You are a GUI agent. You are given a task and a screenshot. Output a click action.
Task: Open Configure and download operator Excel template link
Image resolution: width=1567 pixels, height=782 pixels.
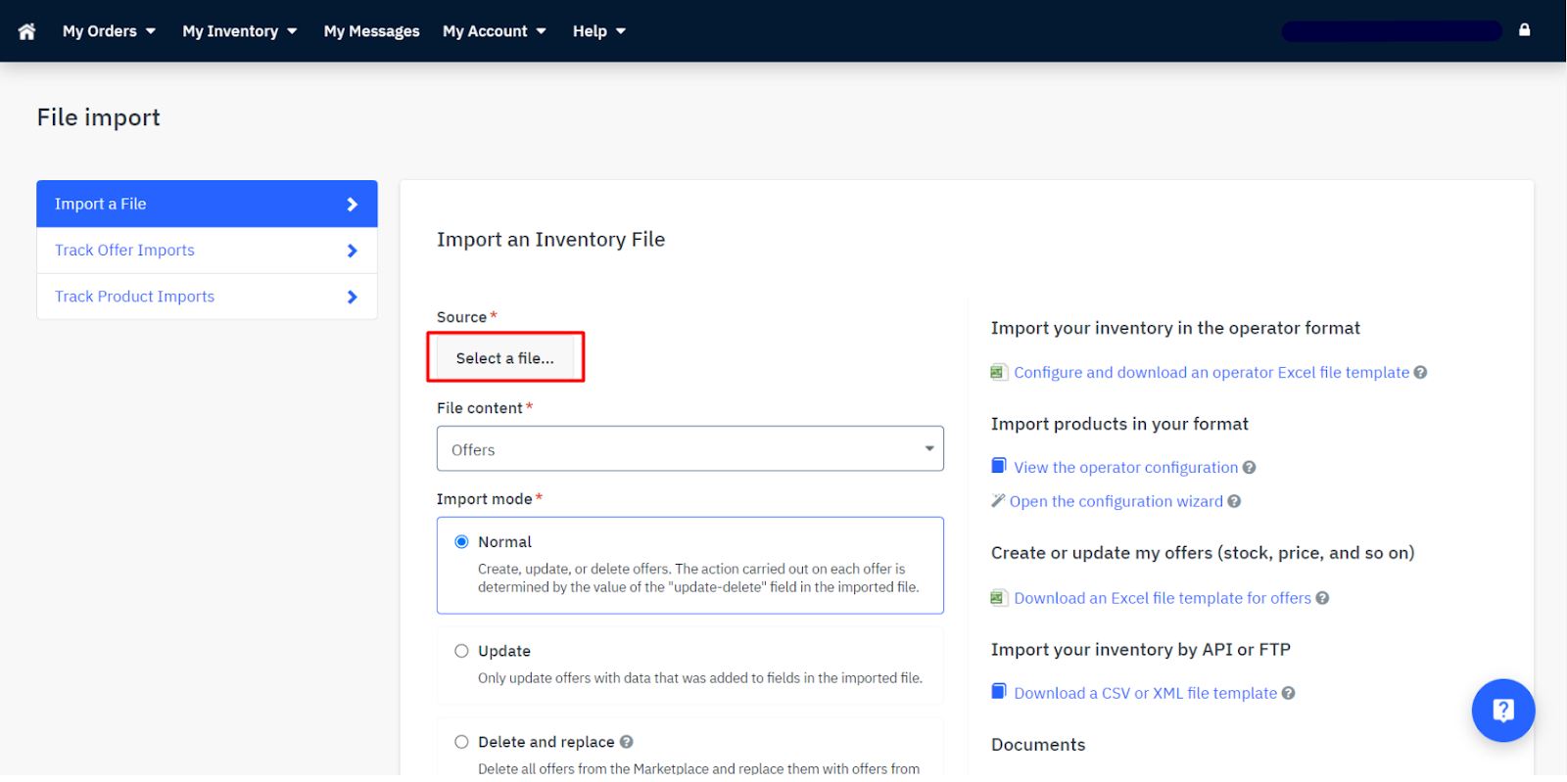pyautogui.click(x=1211, y=372)
